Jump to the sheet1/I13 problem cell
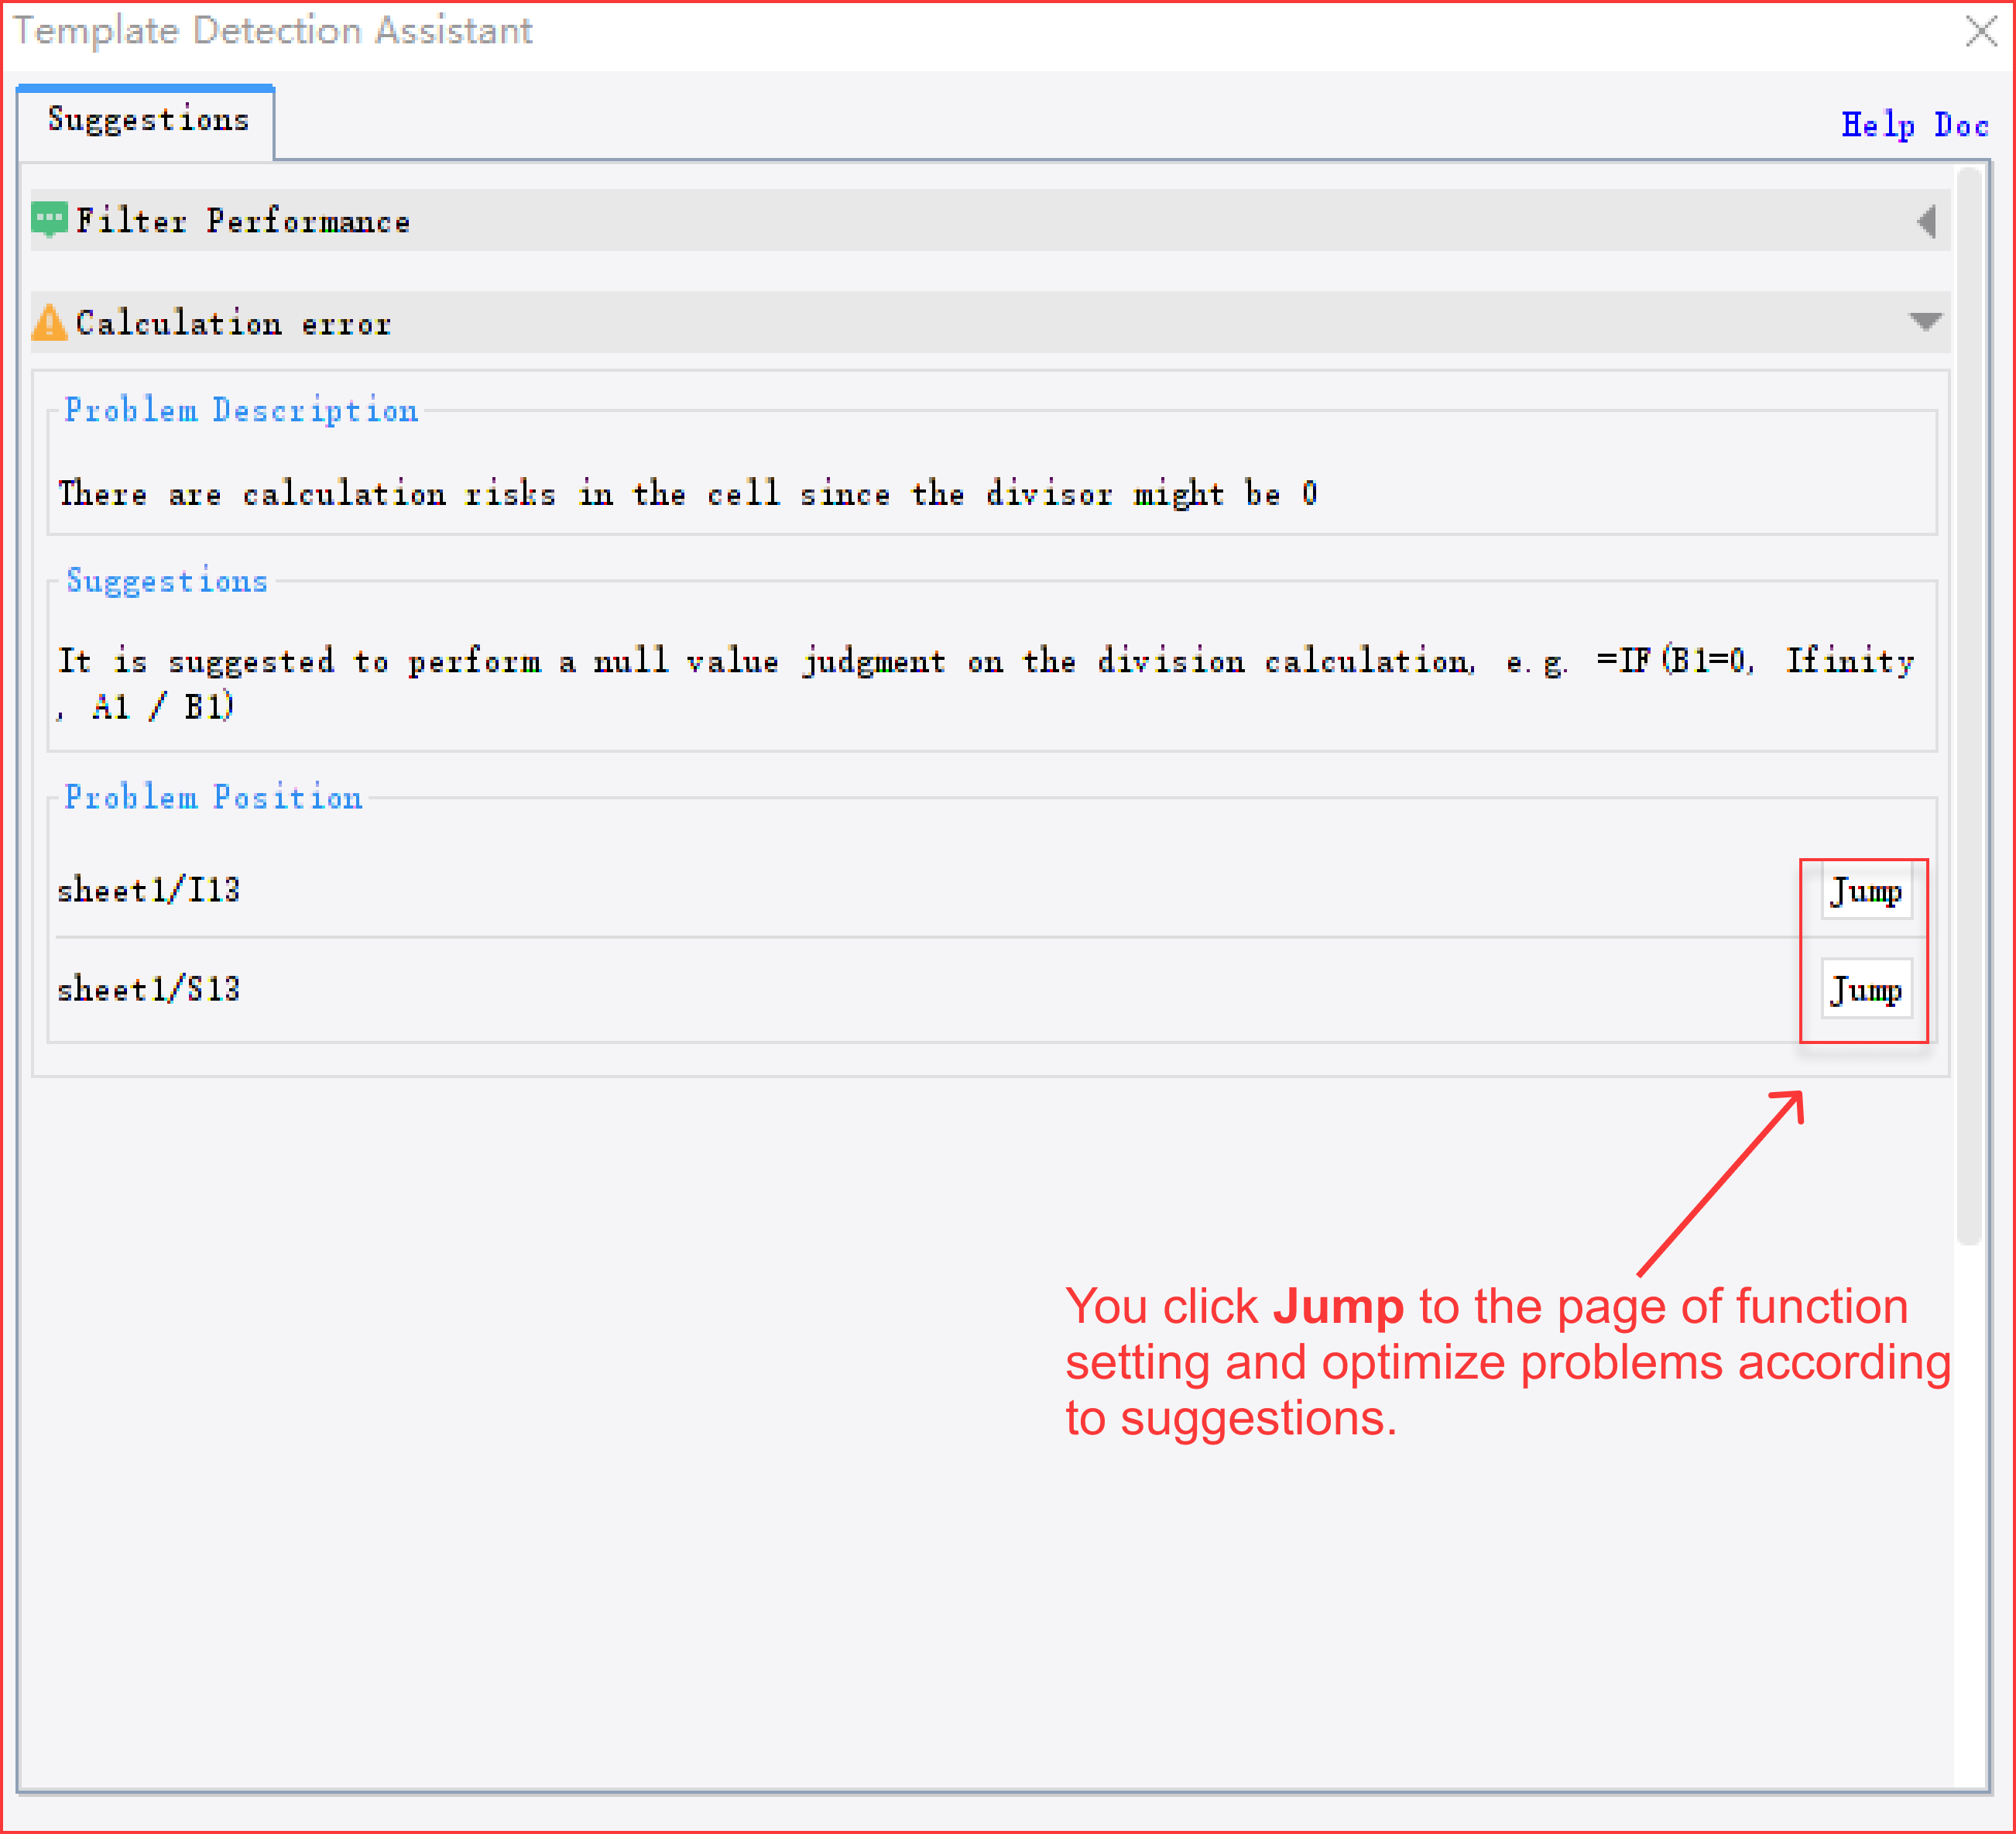This screenshot has width=2016, height=1834. (x=1866, y=892)
